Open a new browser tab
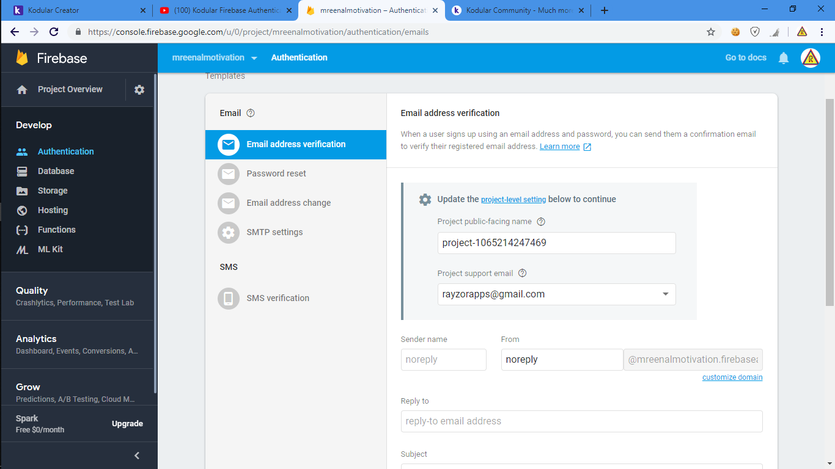This screenshot has height=469, width=835. 605,10
